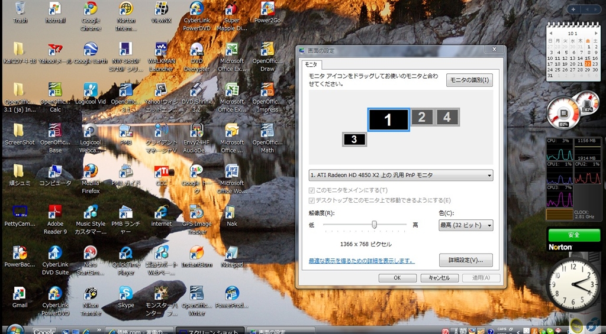This screenshot has width=606, height=334.
Task: Open the GPS Image Tracker shortcut
Action: pyautogui.click(x=196, y=219)
